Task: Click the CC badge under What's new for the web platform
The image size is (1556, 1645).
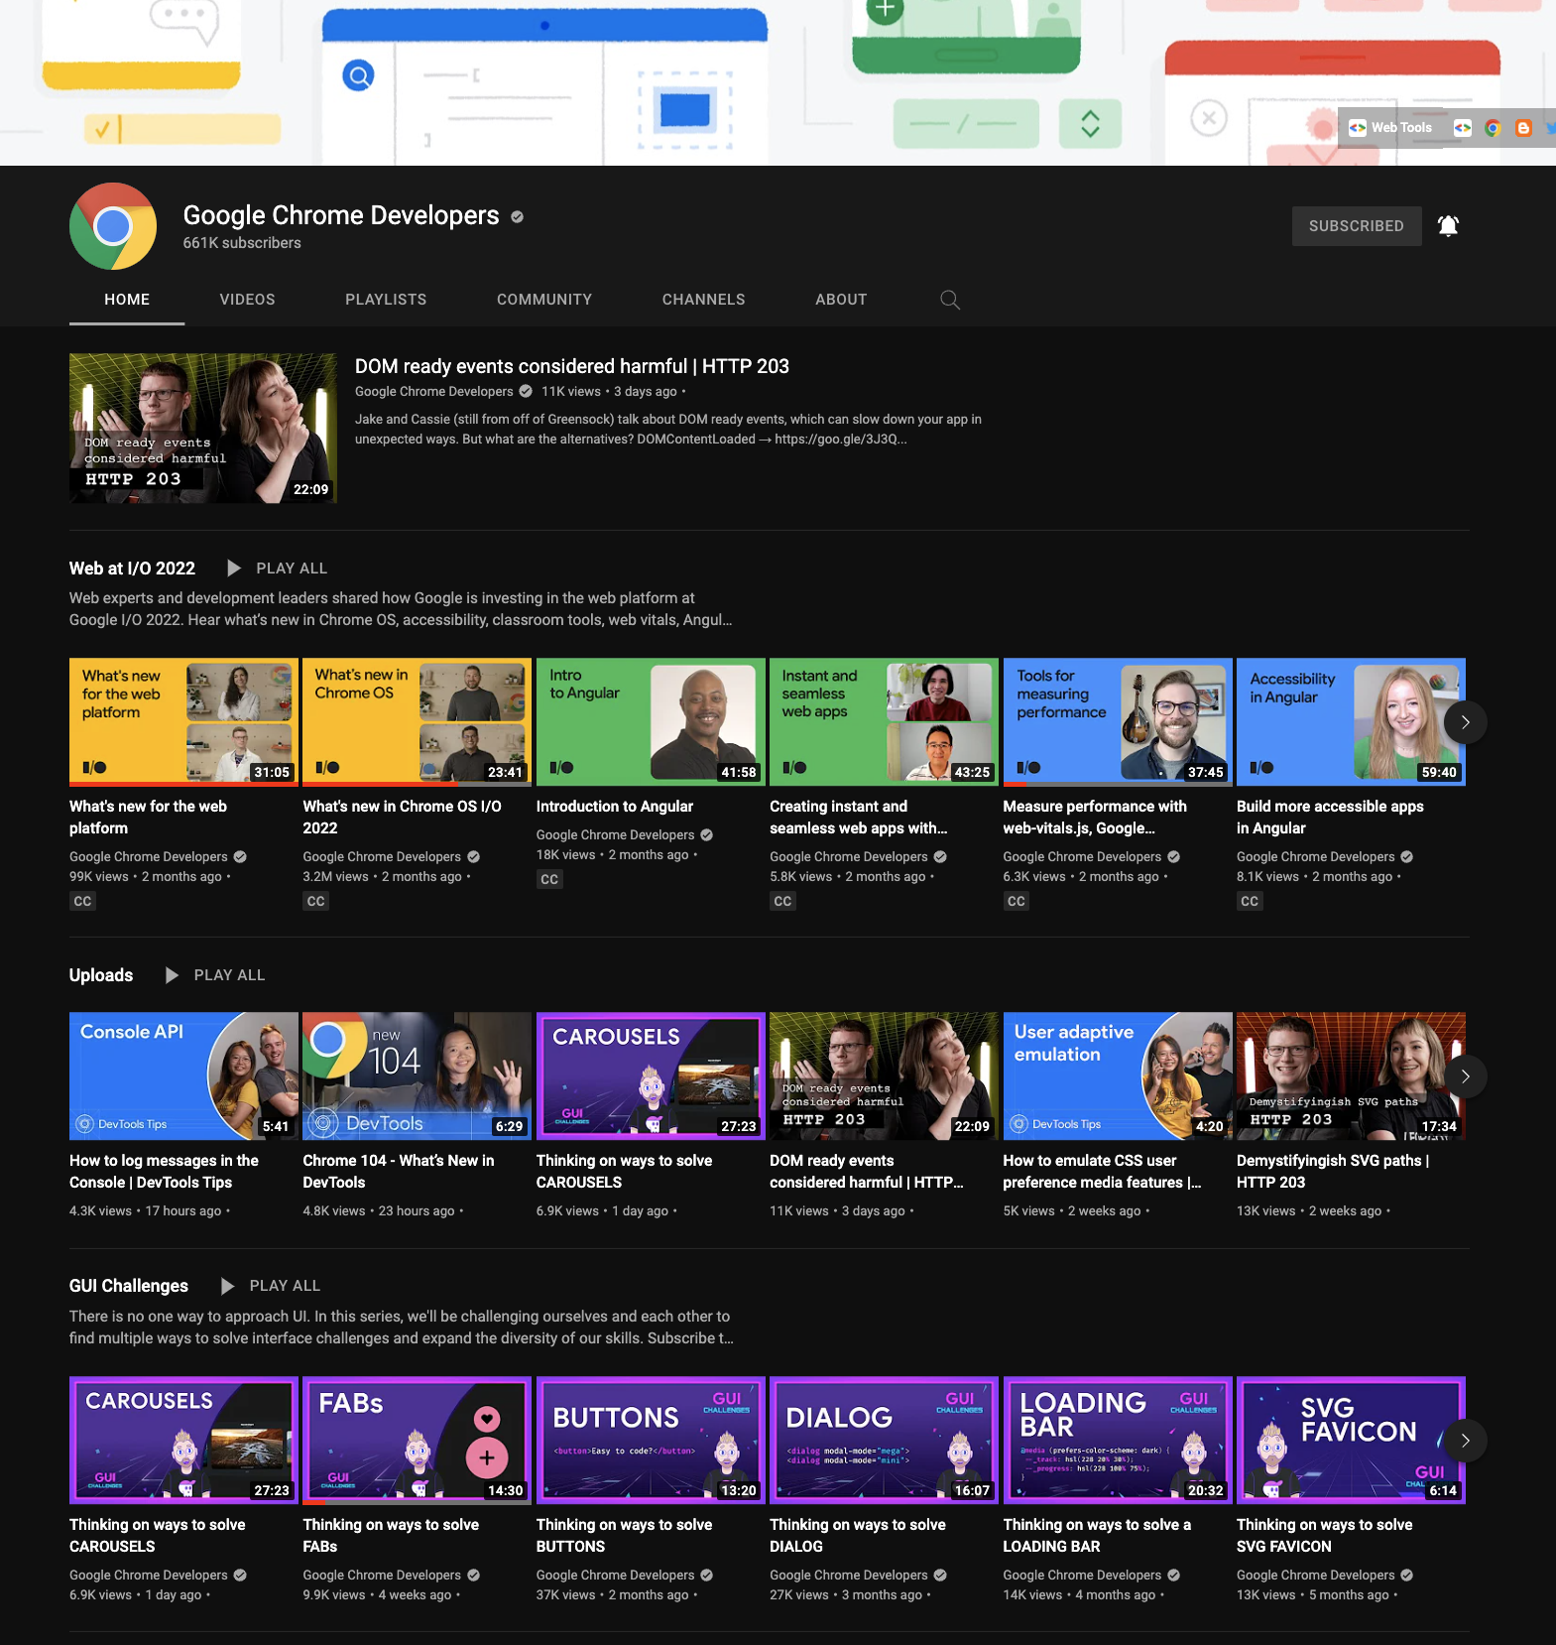Action: pos(82,901)
